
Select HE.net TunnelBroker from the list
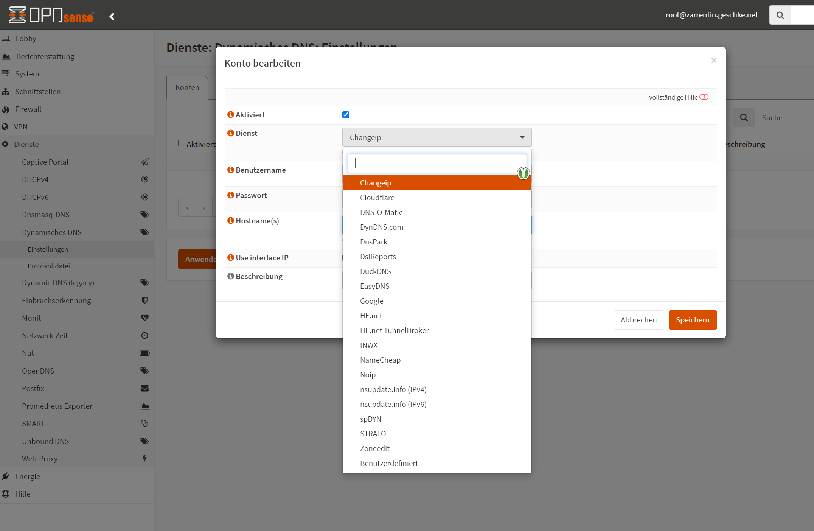pyautogui.click(x=437, y=330)
